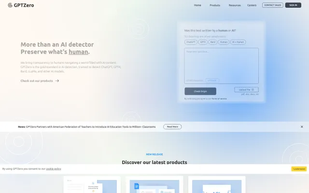Expand the Resources navigation menu

pos(235,5)
